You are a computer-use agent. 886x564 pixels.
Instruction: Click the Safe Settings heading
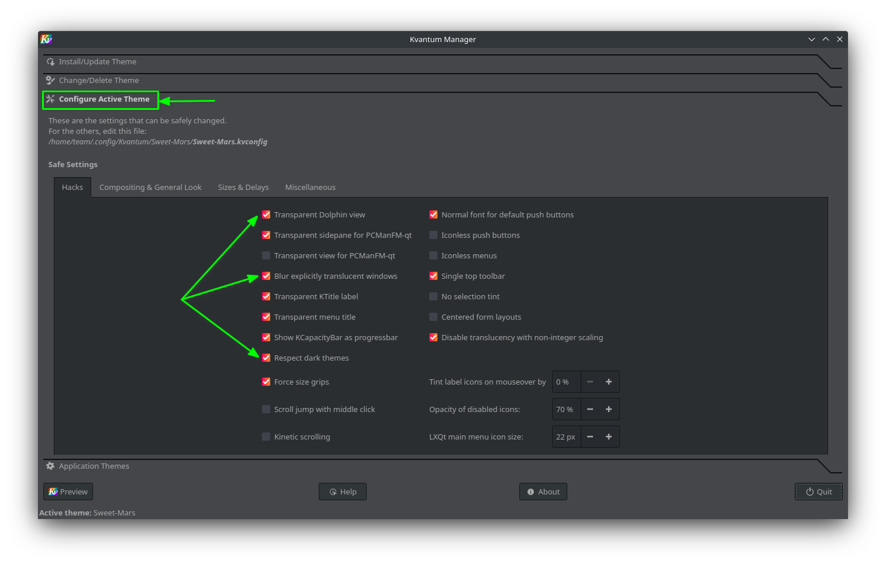click(x=73, y=164)
